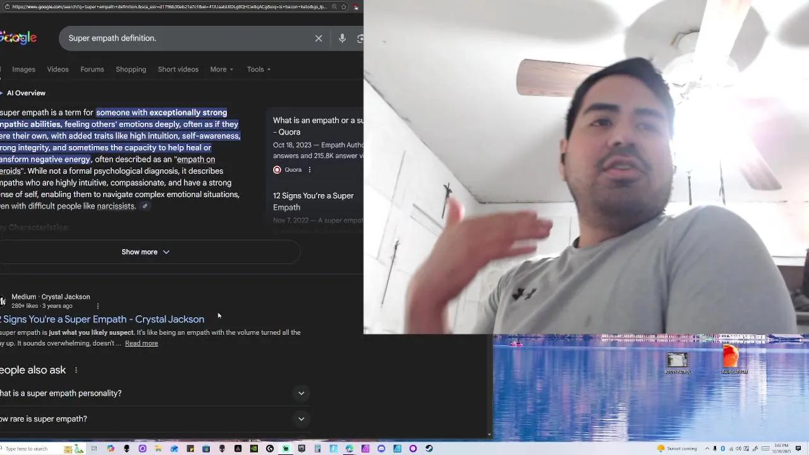
Task: Click the browser scrollbar down arrow
Action: [x=489, y=435]
